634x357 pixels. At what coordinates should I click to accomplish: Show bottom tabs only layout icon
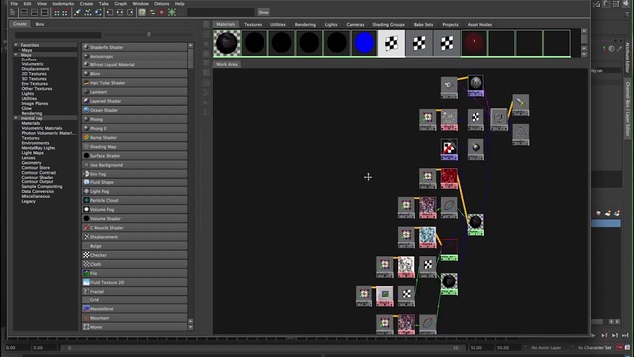pos(34,12)
